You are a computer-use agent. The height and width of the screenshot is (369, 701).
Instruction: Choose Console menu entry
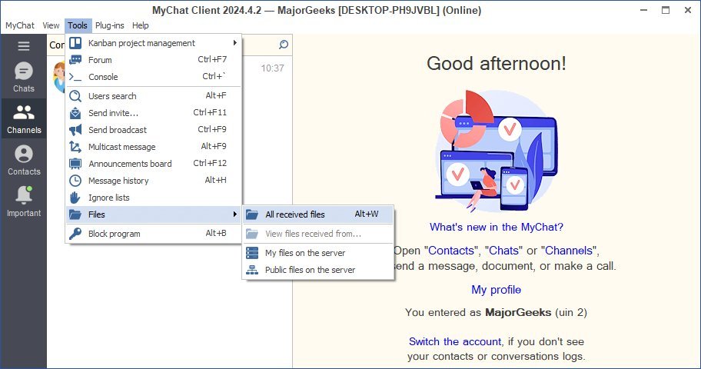(154, 77)
